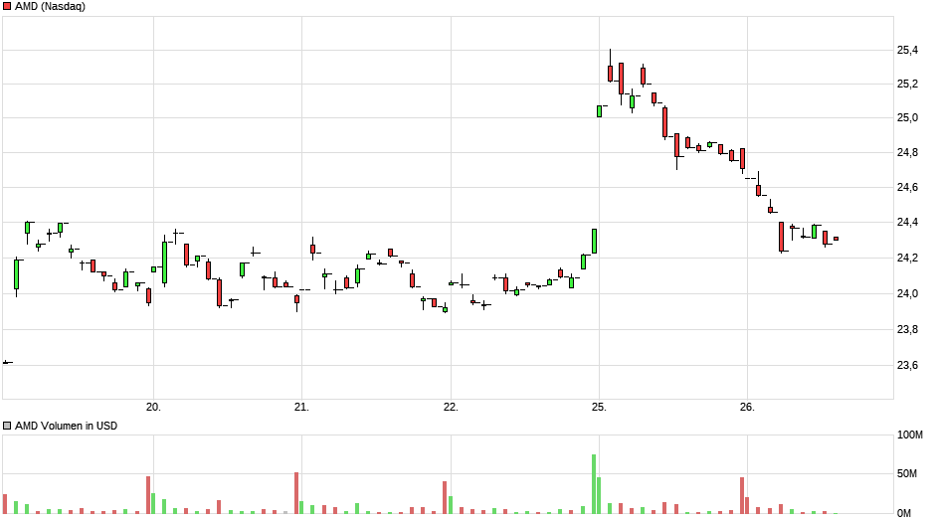
Task: Click the gray AMD Volumen legend swatch
Action: point(7,426)
